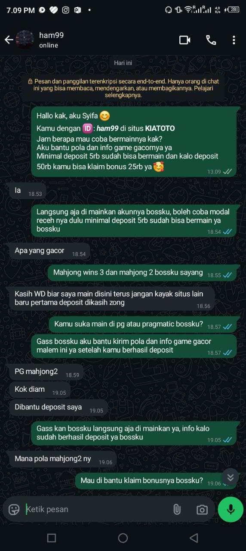Tap Android back triangle navigation button
This screenshot has height=551, width=246.
[194, 538]
